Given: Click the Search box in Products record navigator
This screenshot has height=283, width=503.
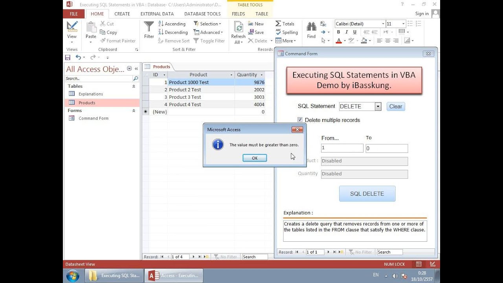Looking at the screenshot, I should click(255, 257).
